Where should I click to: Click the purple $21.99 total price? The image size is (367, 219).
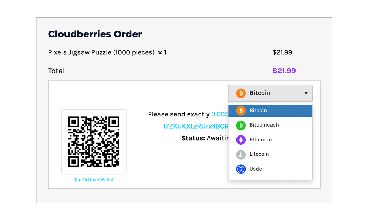(284, 71)
